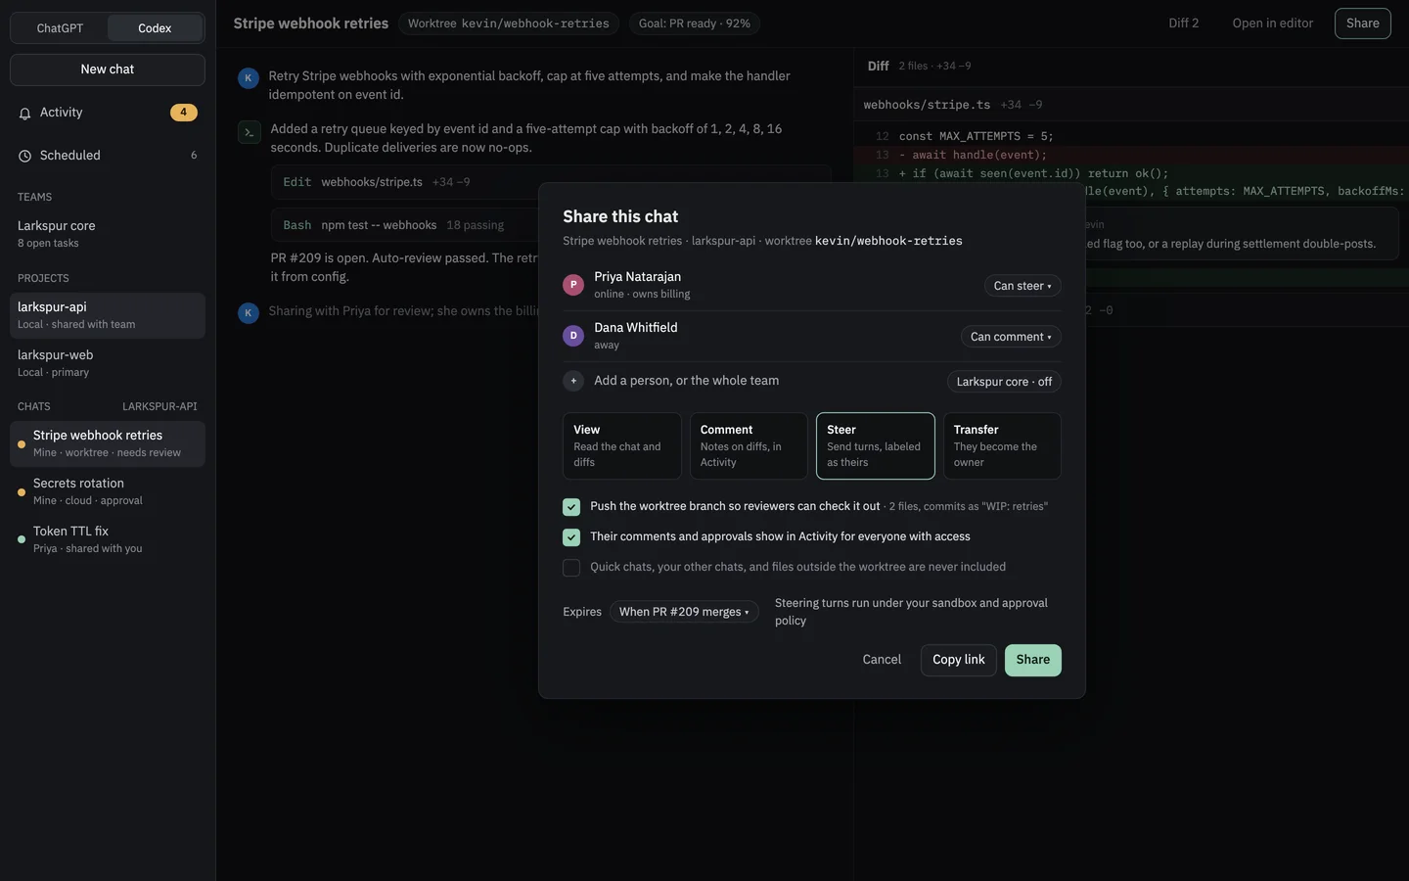Open Activity in the sidebar
This screenshot has height=881, width=1409.
pyautogui.click(x=108, y=113)
